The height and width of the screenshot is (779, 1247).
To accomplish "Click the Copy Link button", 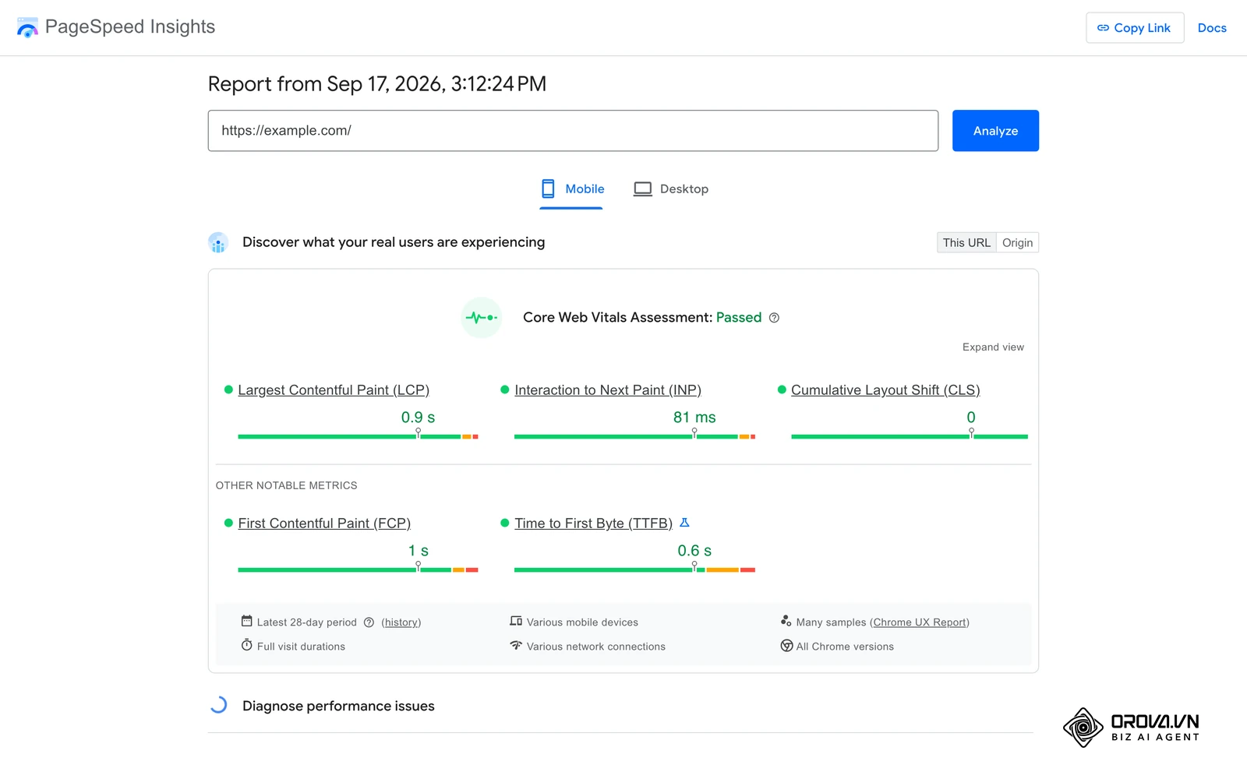I will tap(1135, 28).
